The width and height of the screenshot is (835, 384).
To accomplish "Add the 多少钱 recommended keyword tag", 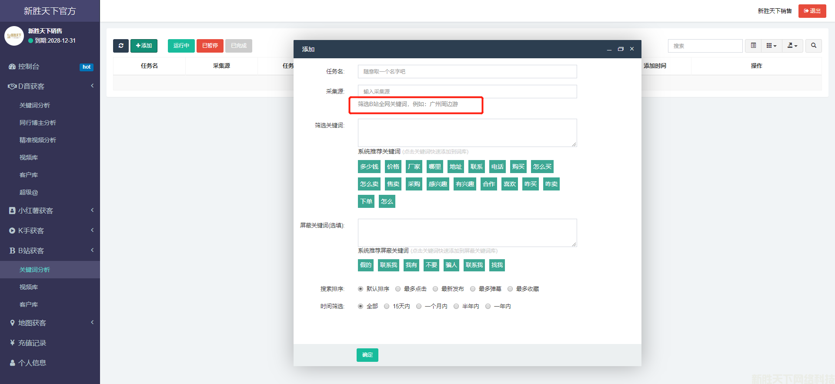I will click(x=369, y=167).
